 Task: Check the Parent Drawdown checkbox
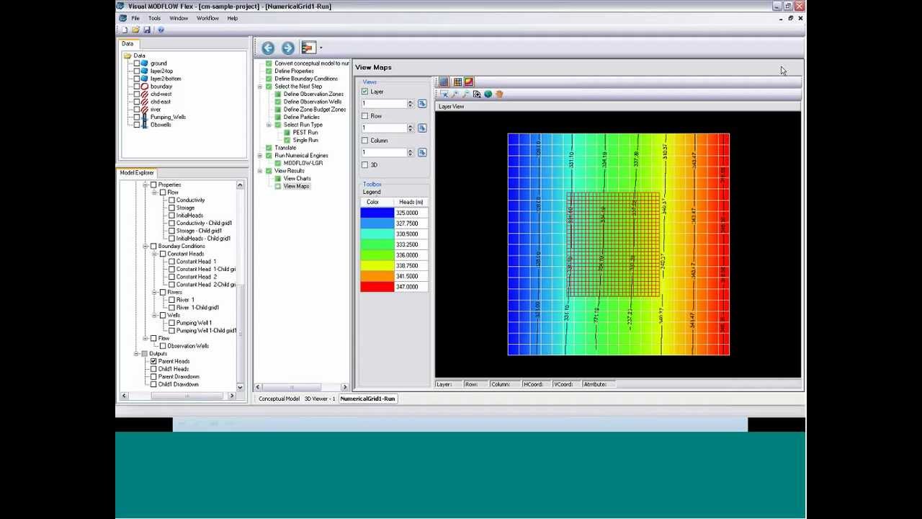coord(153,377)
